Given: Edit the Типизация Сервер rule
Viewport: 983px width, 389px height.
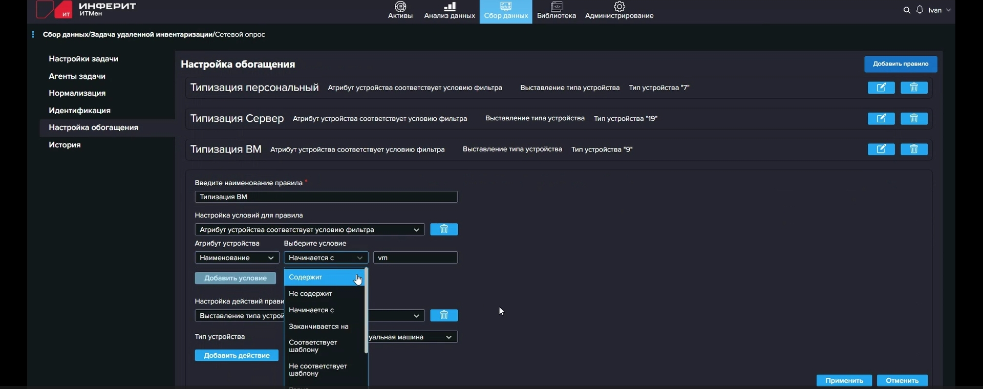Looking at the screenshot, I should tap(881, 119).
